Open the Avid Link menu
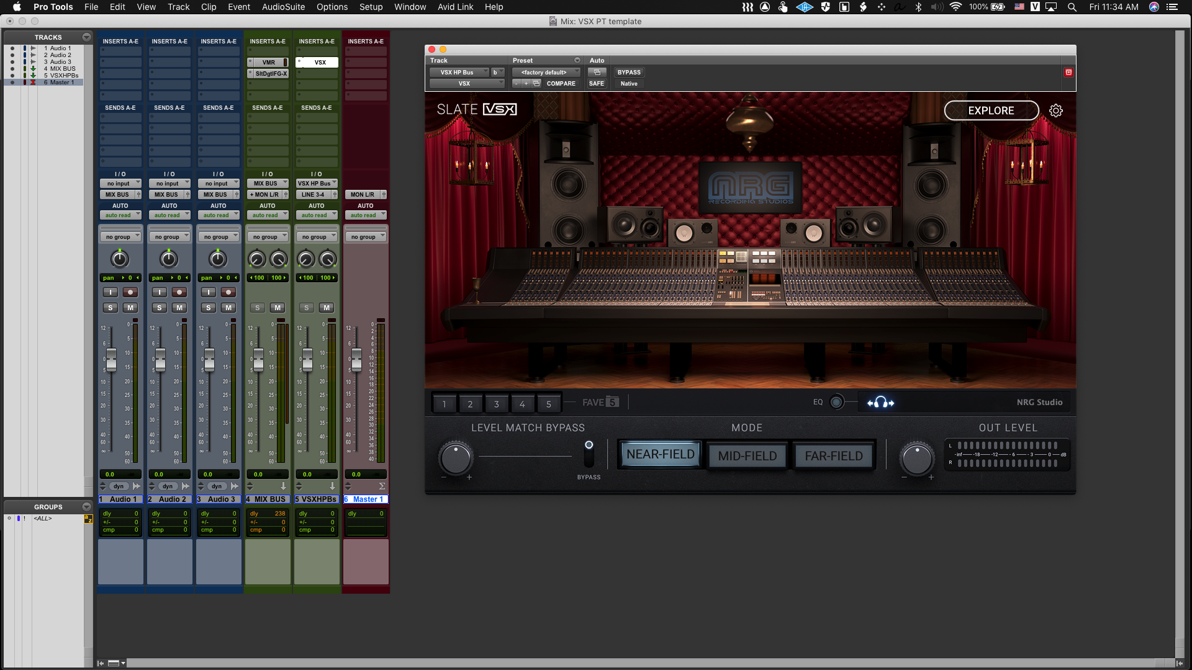 tap(455, 7)
